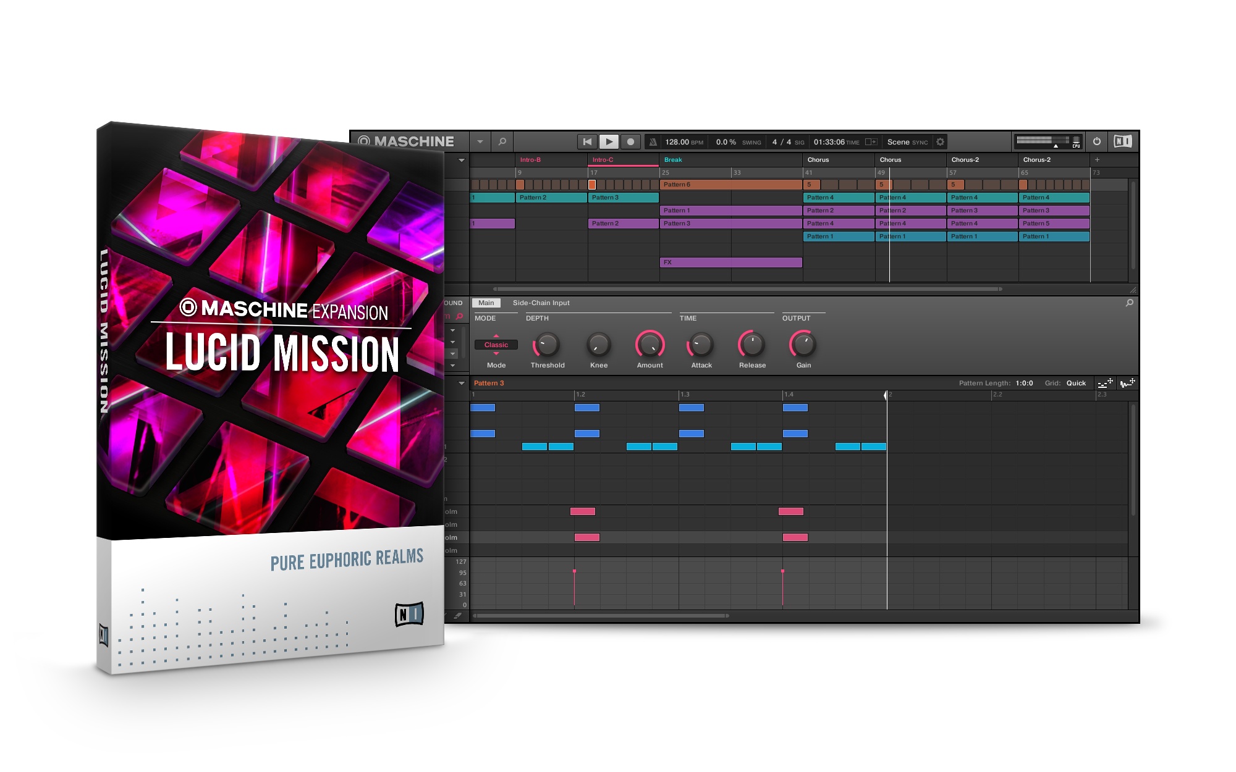Open the Classic mode selector
Image resolution: width=1236 pixels, height=772 pixels.
click(496, 345)
